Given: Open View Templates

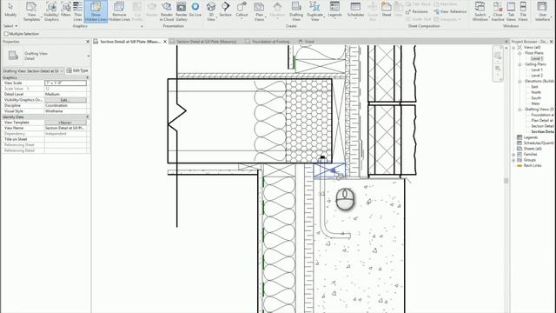Looking at the screenshot, I should 31,10.
